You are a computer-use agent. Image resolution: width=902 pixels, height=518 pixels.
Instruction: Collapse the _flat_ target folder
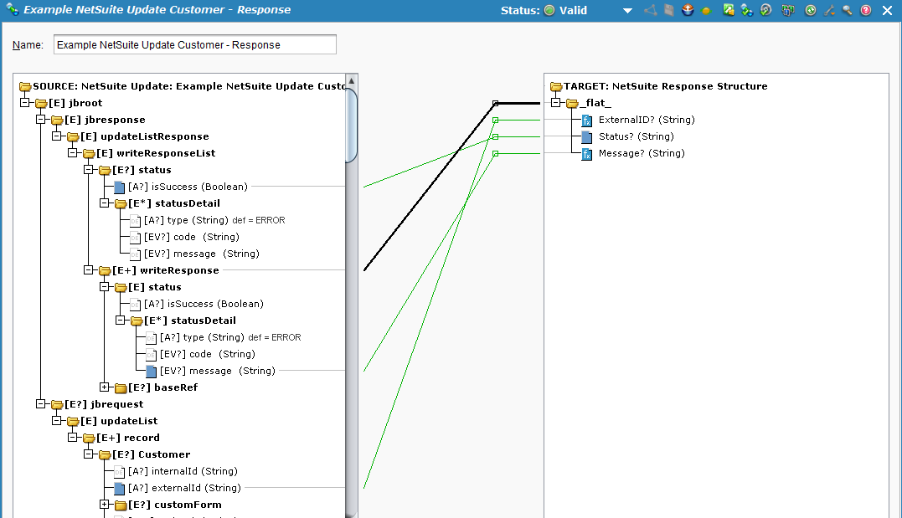[x=554, y=103]
